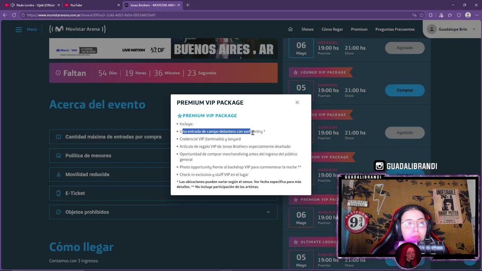Open the hamburger Menú icon
Image resolution: width=482 pixels, height=271 pixels.
click(x=18, y=29)
